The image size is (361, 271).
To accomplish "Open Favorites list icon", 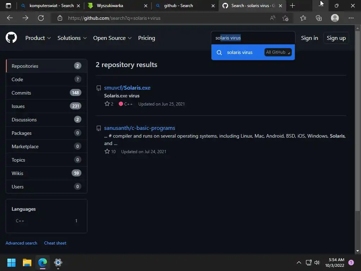I will (x=303, y=18).
